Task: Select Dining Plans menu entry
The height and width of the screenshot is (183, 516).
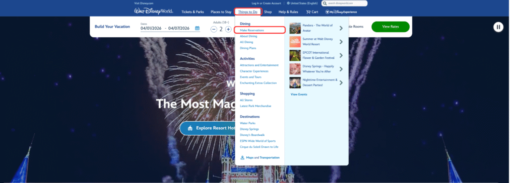Action: click(248, 48)
